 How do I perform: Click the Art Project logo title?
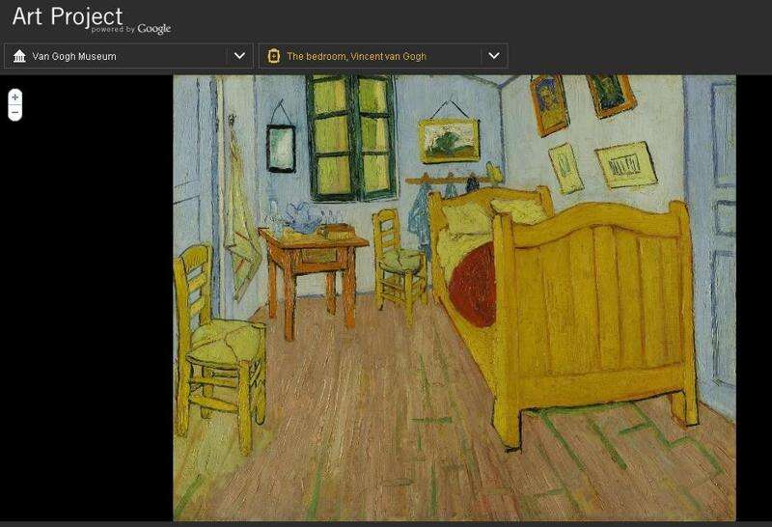68,16
